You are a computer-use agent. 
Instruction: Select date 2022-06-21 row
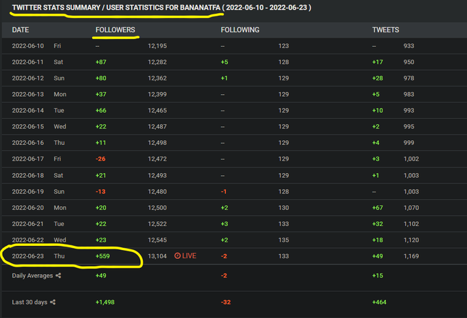(234, 224)
